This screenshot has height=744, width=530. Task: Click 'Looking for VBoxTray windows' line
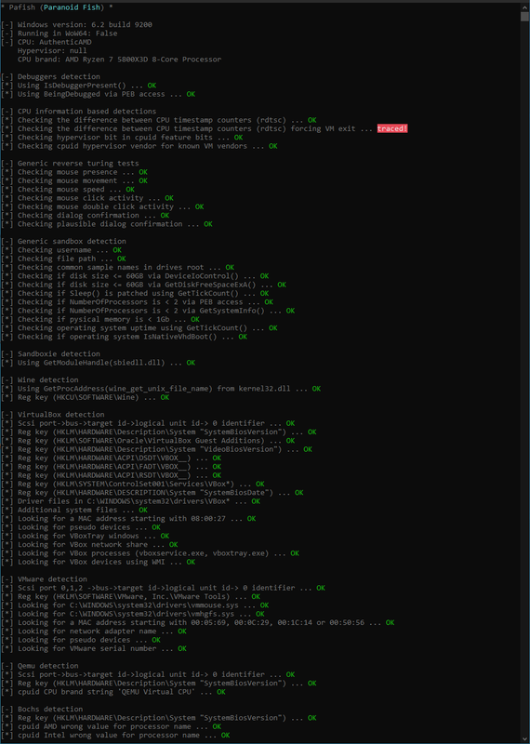pyautogui.click(x=85, y=536)
